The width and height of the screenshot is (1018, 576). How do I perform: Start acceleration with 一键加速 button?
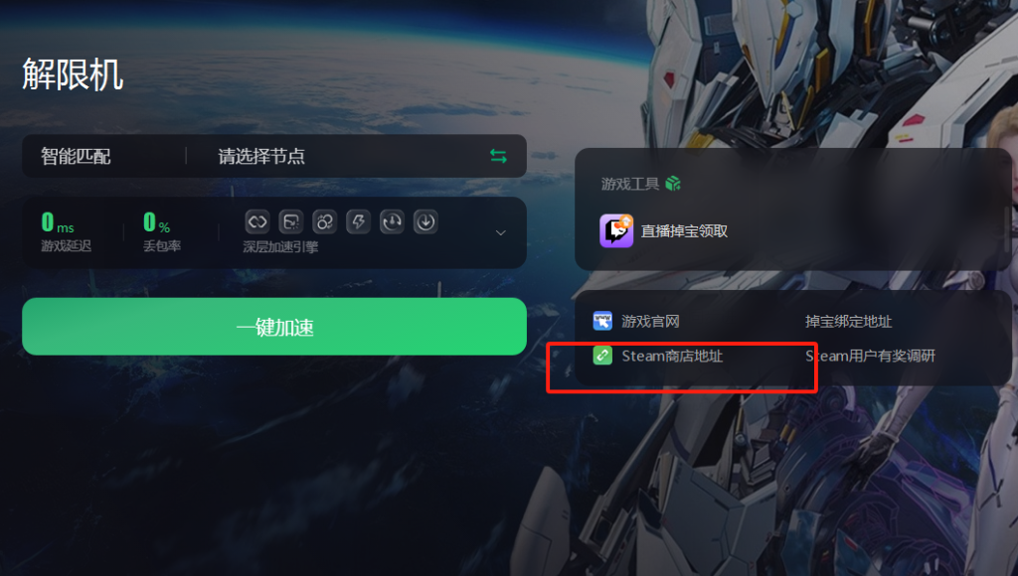274,327
